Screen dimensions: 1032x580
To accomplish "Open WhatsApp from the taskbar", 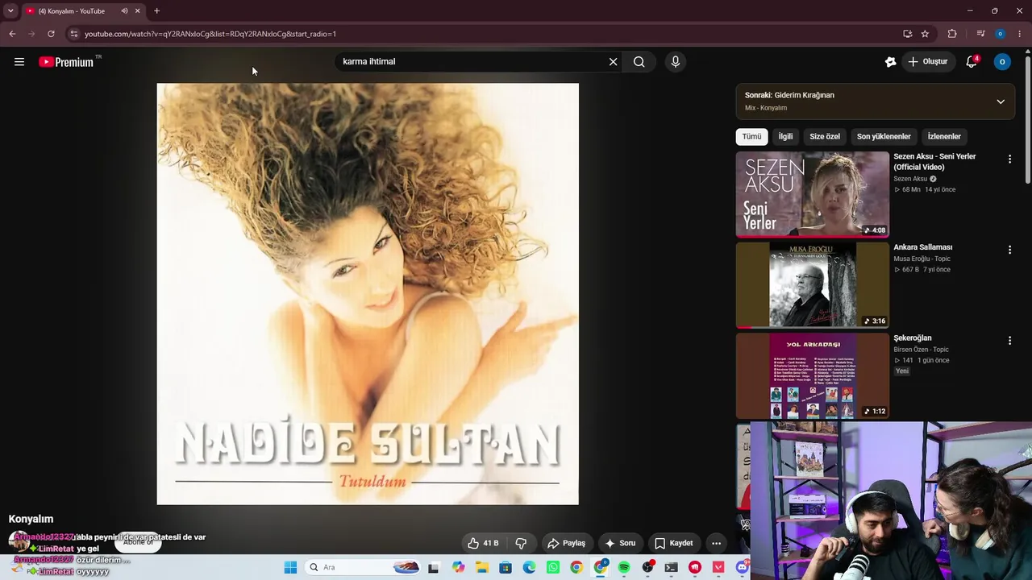I will [x=553, y=567].
